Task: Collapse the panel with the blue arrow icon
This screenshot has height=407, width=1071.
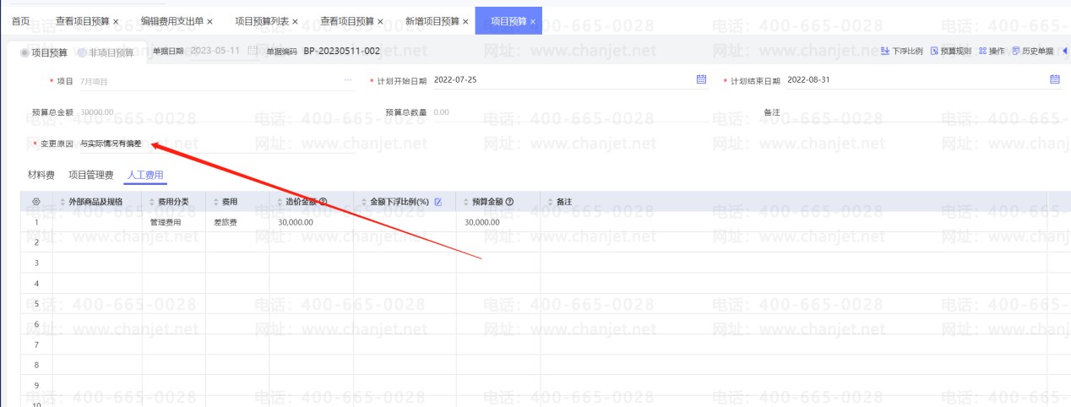Action: 1064,52
